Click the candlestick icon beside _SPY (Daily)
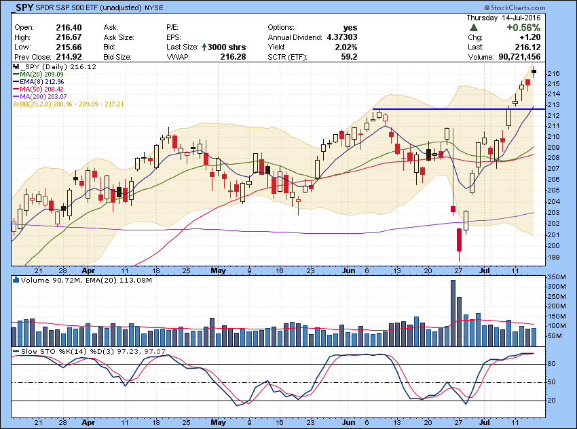The image size is (577, 429). (x=16, y=67)
